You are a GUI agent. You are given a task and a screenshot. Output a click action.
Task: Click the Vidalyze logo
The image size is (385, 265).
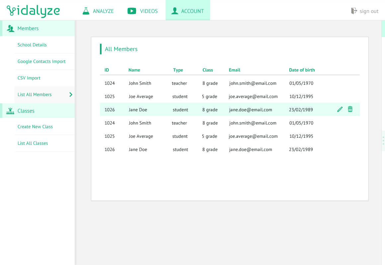(33, 11)
